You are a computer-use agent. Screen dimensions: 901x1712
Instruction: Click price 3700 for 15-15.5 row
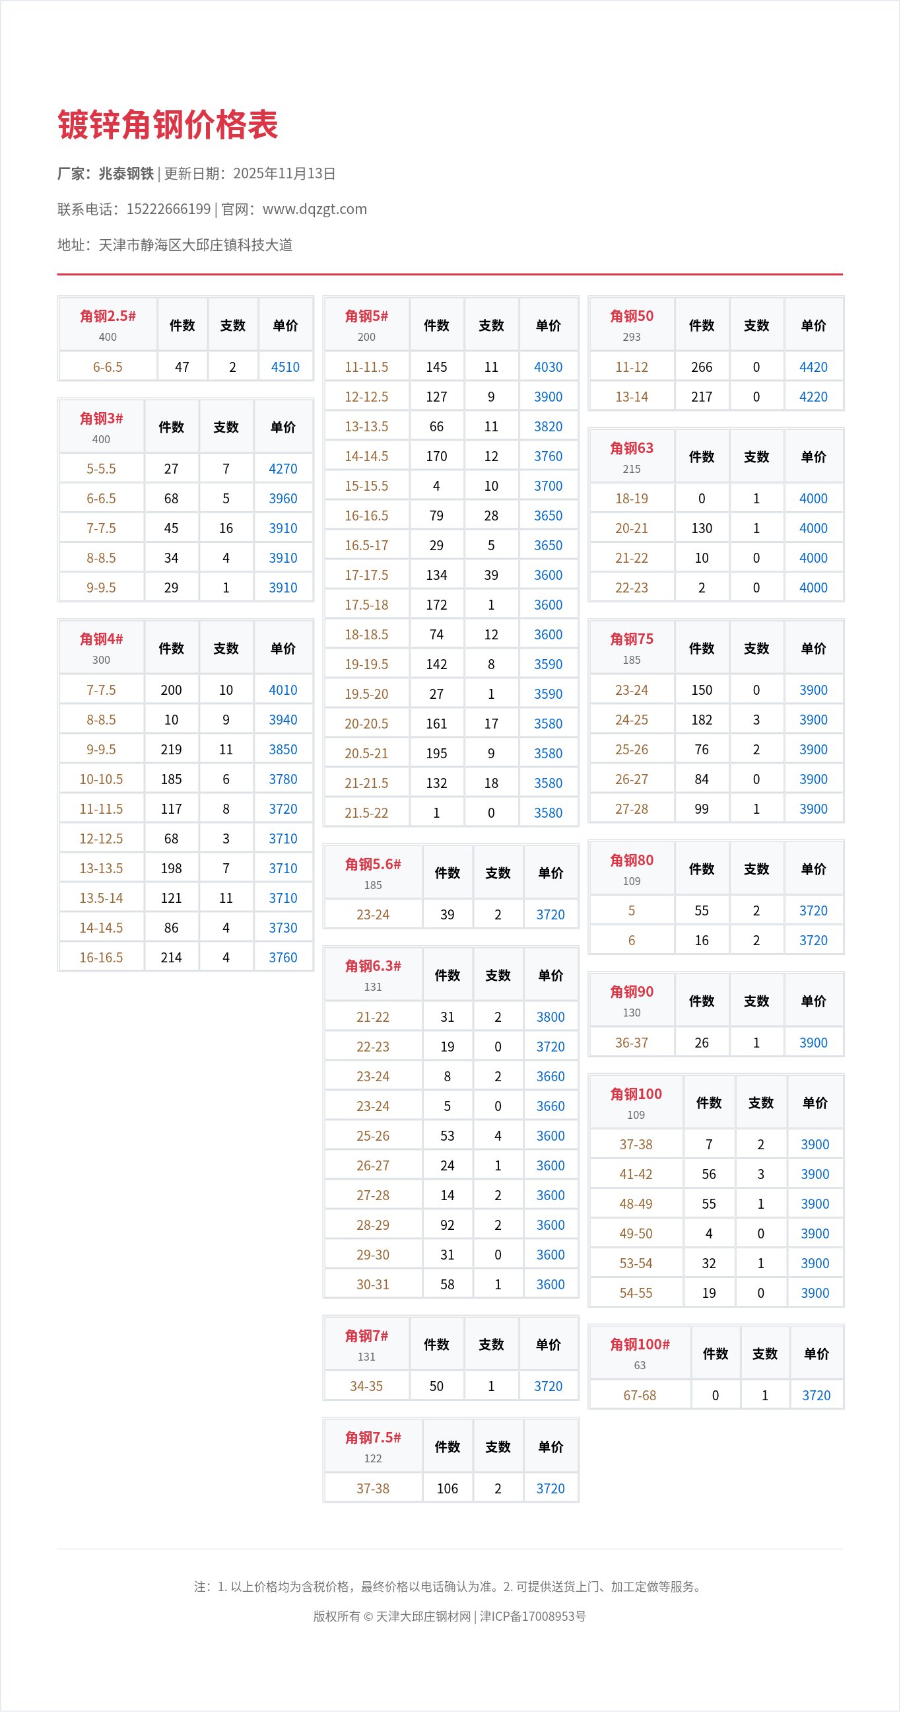(549, 486)
